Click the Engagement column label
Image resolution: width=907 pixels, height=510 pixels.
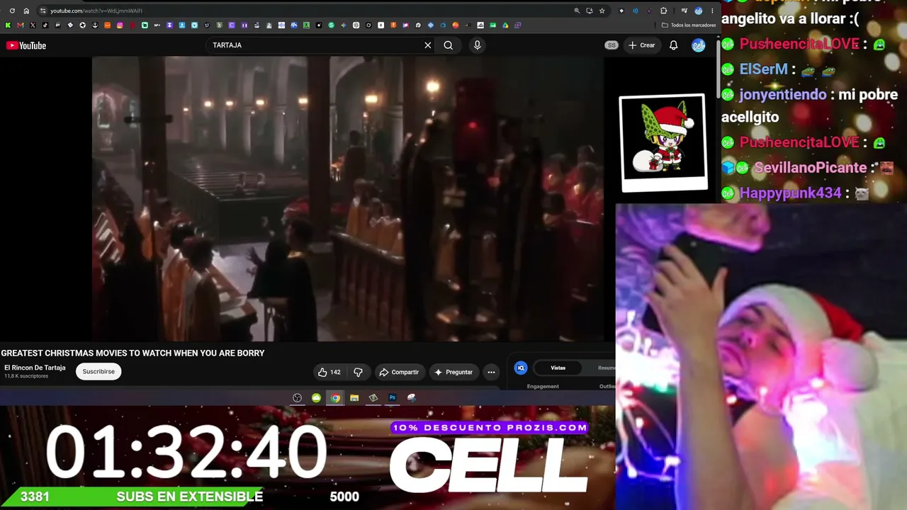pyautogui.click(x=543, y=386)
